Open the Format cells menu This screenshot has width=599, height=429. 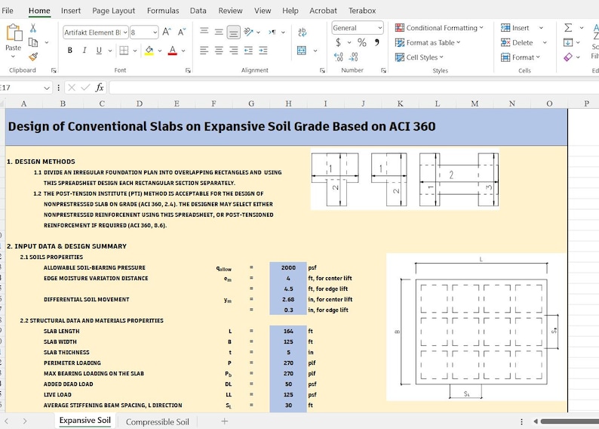(521, 57)
